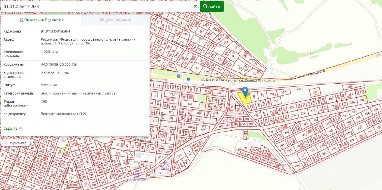The height and width of the screenshot is (190, 382).
Task: Click the area value 1 200 кв.м
Action: pyautogui.click(x=49, y=52)
